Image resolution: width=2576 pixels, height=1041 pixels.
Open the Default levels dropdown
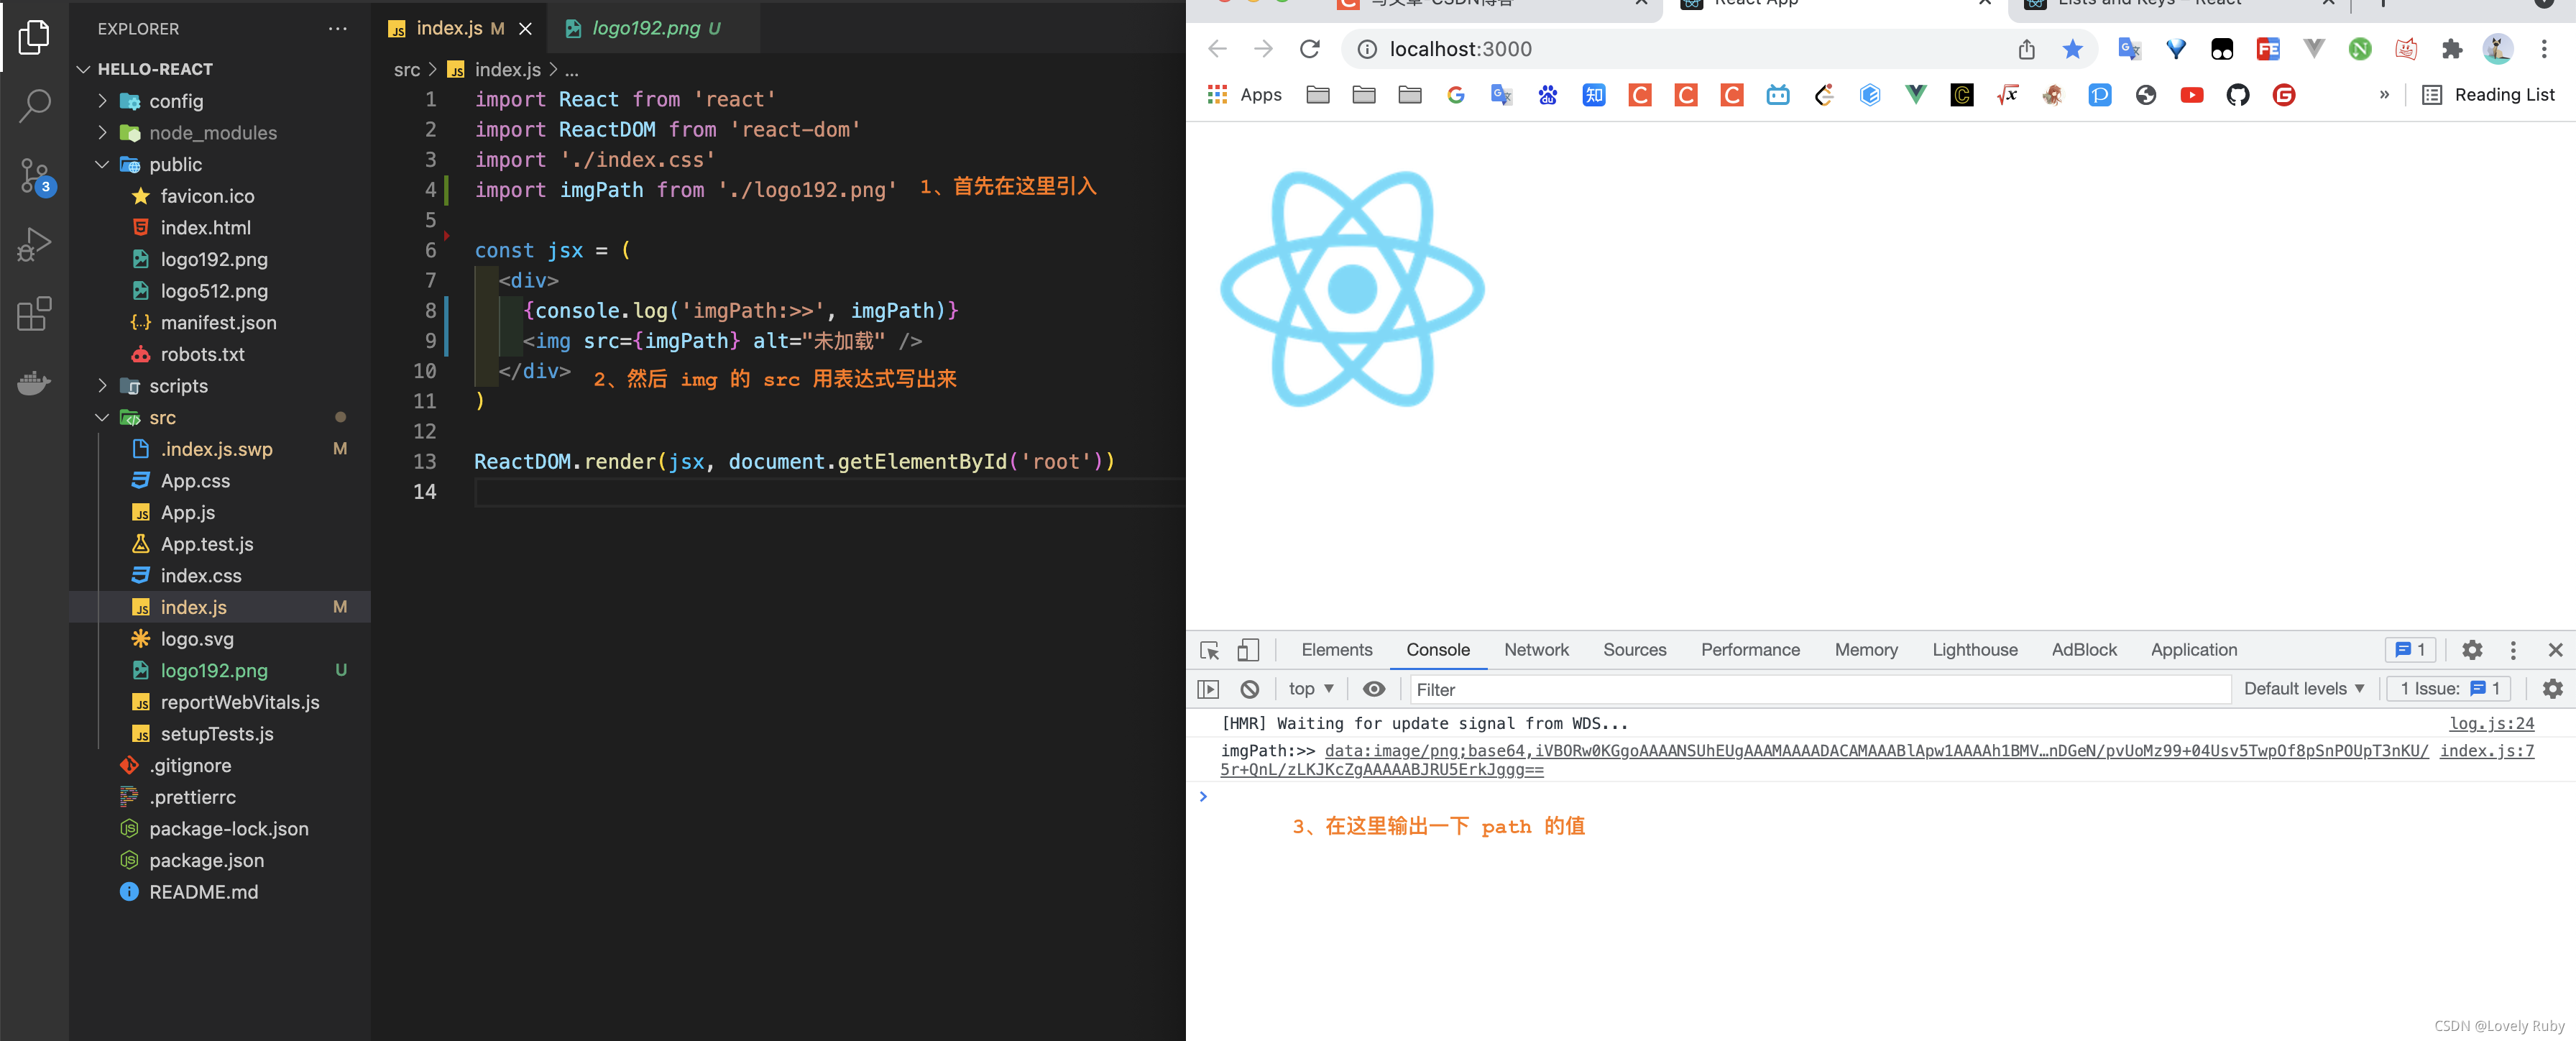click(x=2304, y=689)
